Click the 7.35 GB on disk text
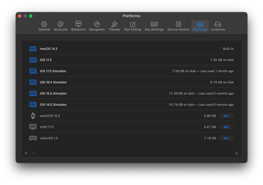This screenshot has height=185, width=263. pyautogui.click(x=222, y=60)
